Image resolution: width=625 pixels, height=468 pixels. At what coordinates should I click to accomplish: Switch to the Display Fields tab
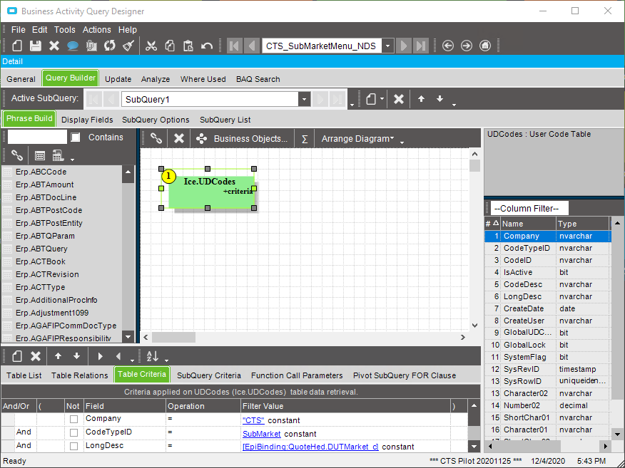[x=87, y=120]
